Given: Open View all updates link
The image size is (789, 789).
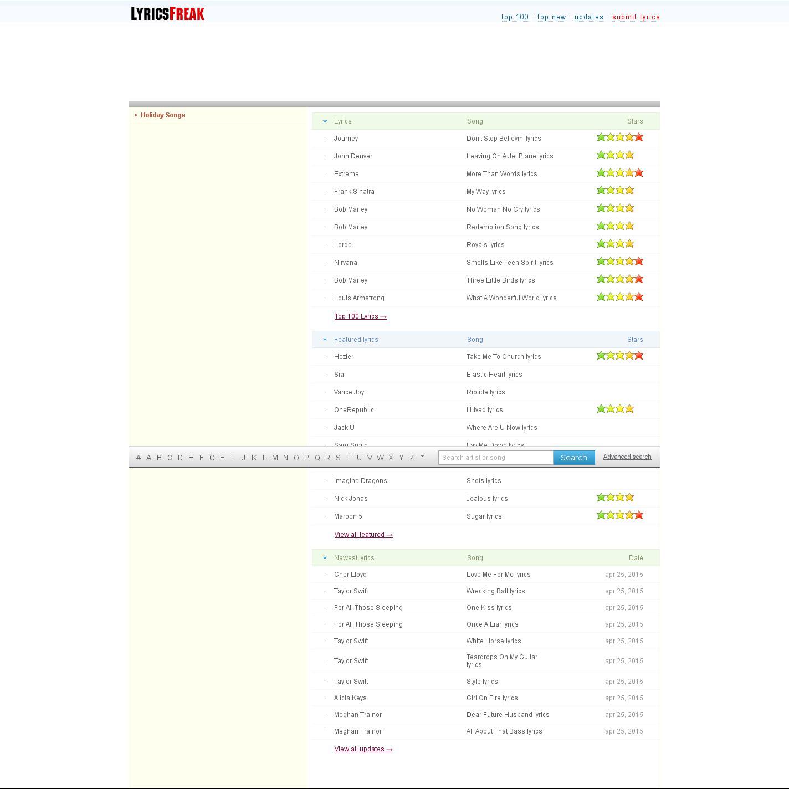Looking at the screenshot, I should 363,749.
